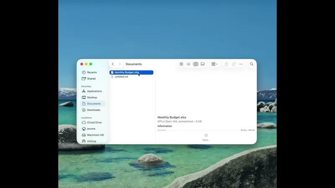
Task: Minimize the Finder window with yellow button
Action: click(x=86, y=64)
